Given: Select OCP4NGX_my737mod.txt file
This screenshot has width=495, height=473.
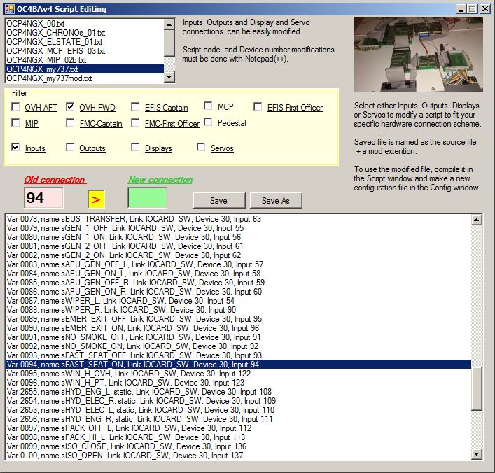Looking at the screenshot, I should (x=85, y=78).
